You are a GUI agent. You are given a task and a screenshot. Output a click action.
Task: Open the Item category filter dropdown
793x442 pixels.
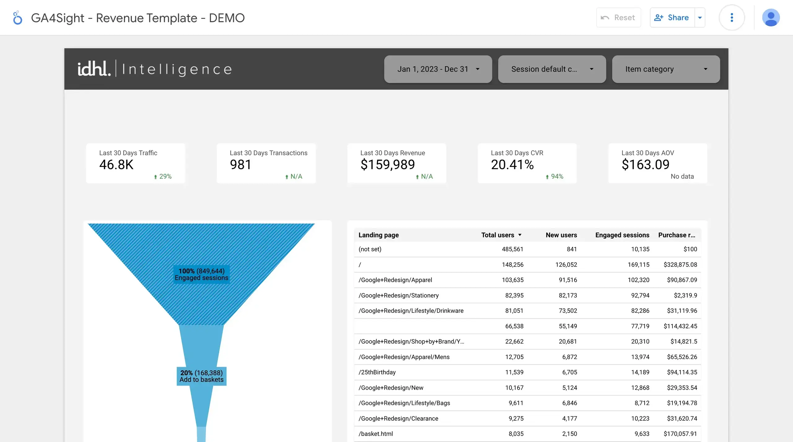[x=666, y=69]
